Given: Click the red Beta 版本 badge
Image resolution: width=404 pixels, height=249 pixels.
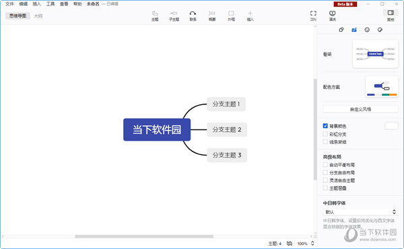Looking at the screenshot, I should point(345,4).
